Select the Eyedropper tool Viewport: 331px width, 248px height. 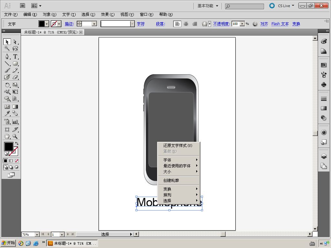[7, 113]
